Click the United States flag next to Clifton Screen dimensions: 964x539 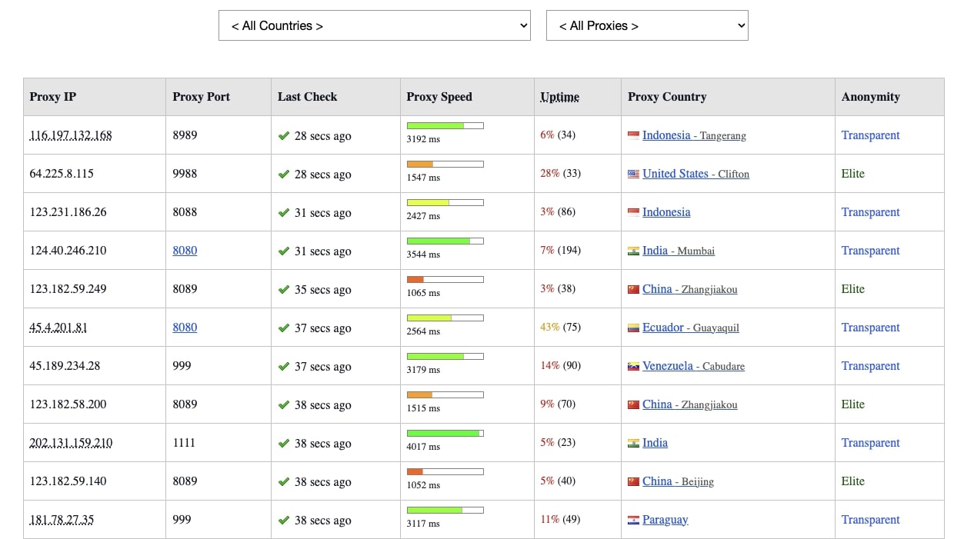click(x=632, y=173)
